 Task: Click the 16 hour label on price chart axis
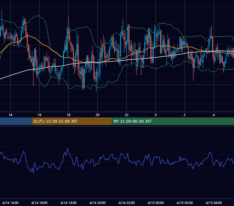[39, 115]
